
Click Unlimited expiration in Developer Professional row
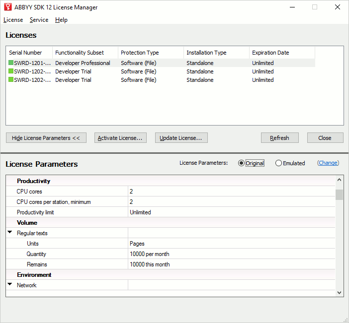point(262,63)
